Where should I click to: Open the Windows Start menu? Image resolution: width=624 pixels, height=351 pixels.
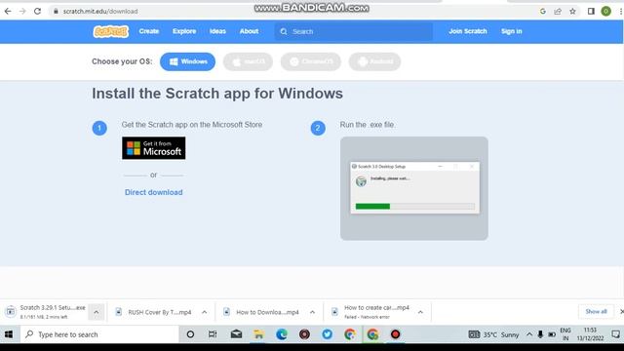pos(9,334)
